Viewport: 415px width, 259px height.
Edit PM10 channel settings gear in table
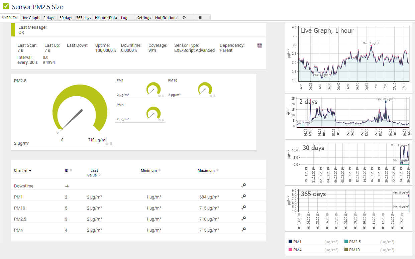tap(244, 207)
